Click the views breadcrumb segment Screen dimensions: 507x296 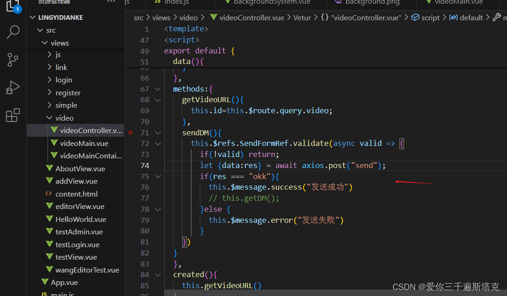[161, 18]
